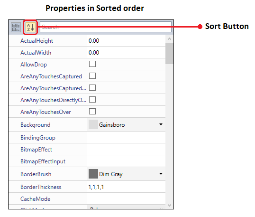Toggle the AreAnyTouchesOver checkbox
This screenshot has width=255, height=217.
coord(92,112)
